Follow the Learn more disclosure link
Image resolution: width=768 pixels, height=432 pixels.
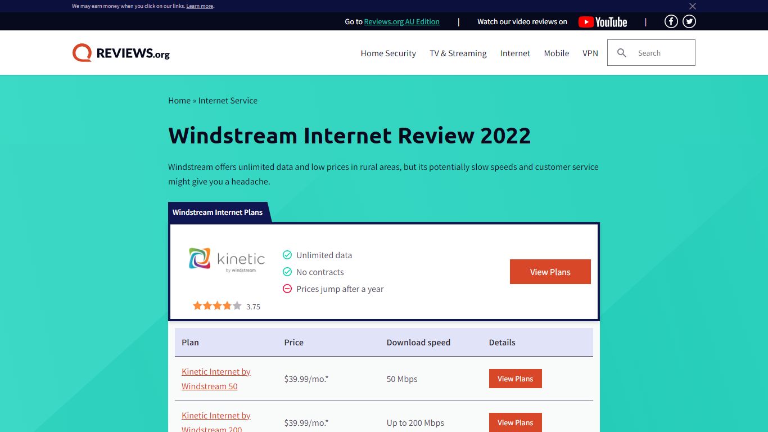[x=200, y=6]
